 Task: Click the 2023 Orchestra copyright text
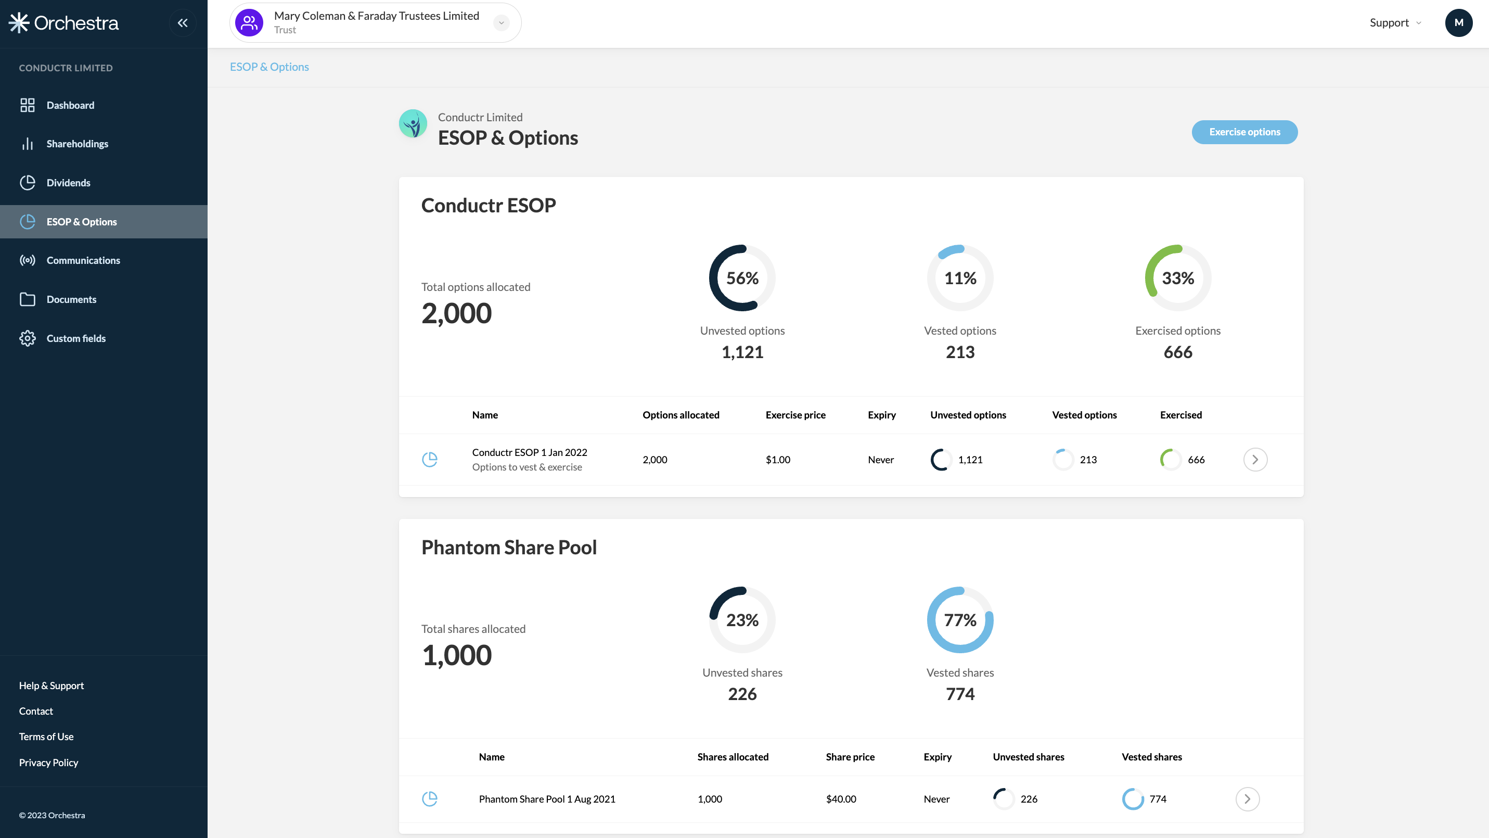coord(52,816)
